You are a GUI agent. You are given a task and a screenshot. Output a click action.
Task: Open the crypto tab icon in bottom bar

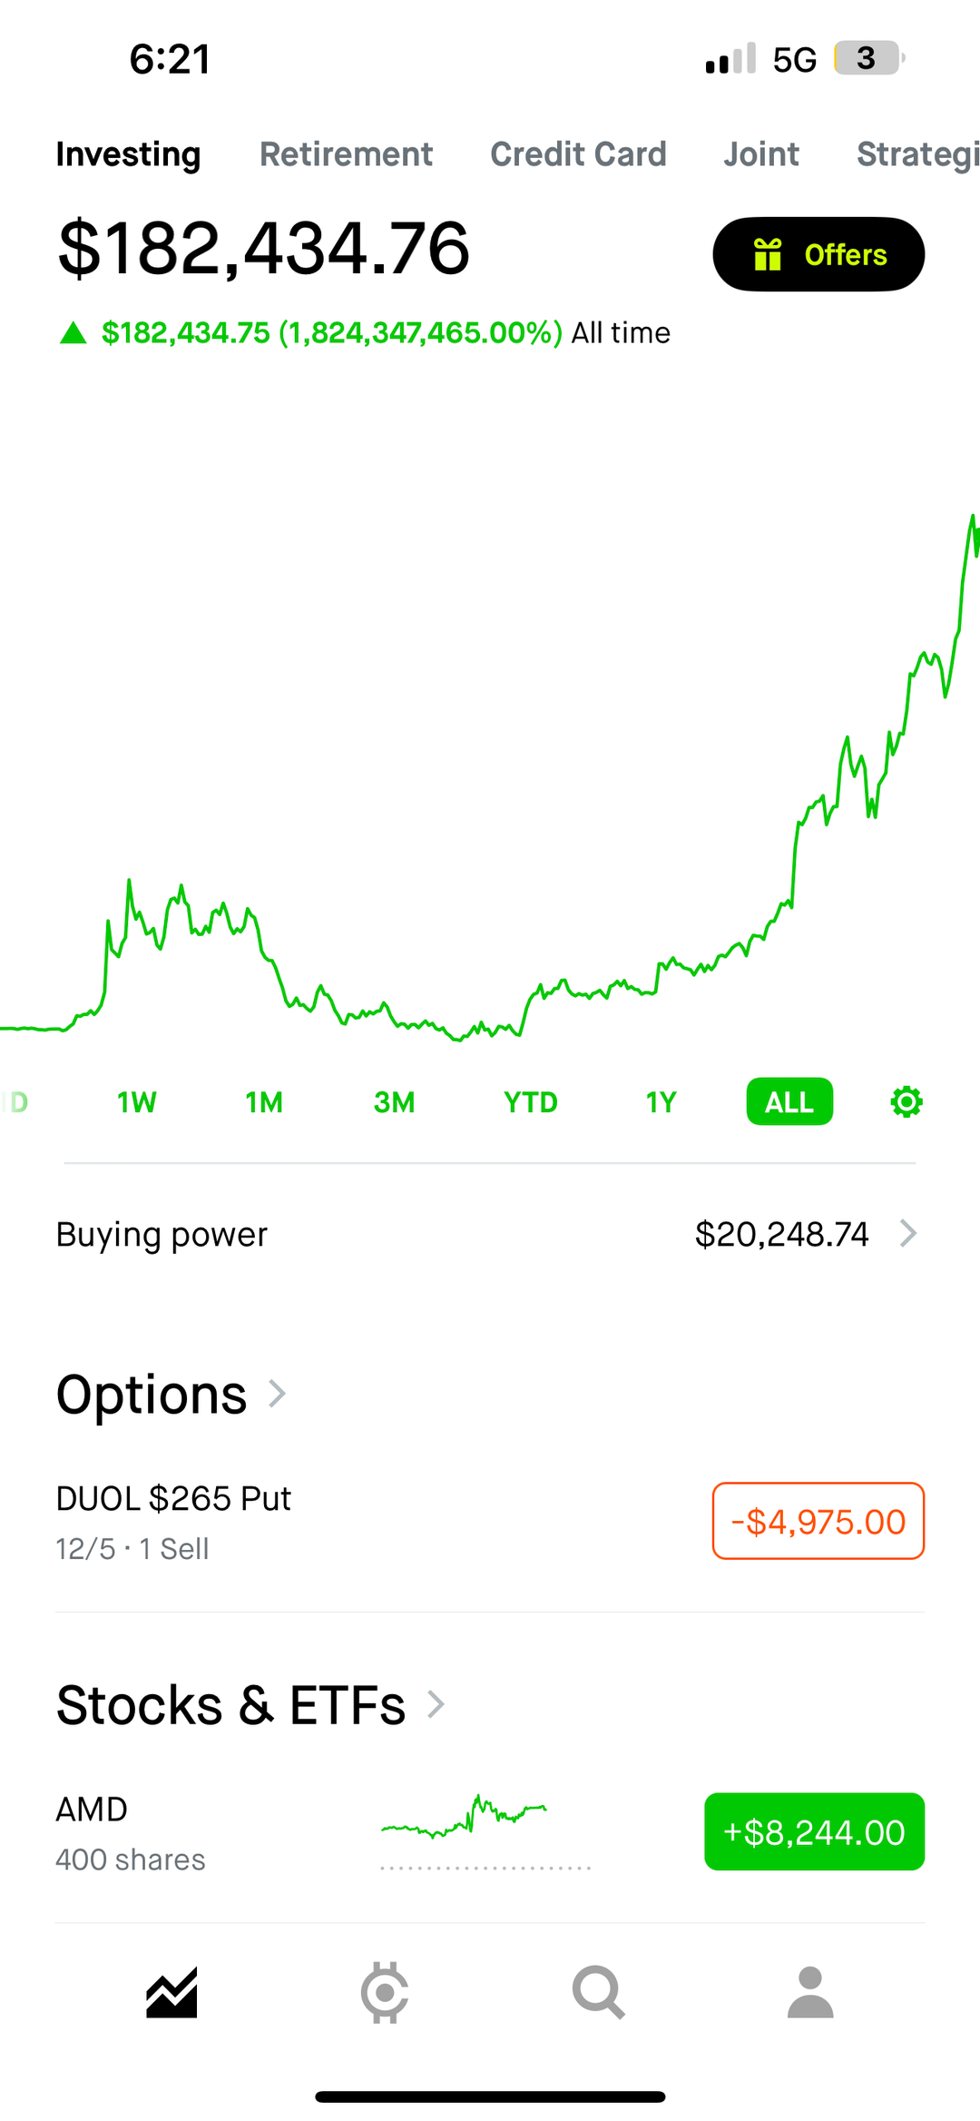pyautogui.click(x=385, y=1993)
